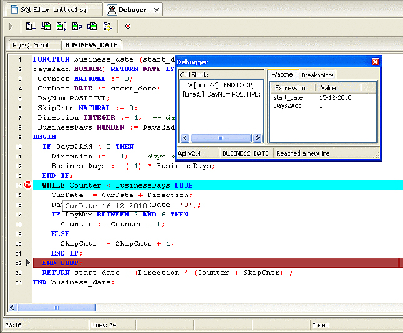
Task: Open the PL/SQL Script tab
Action: (x=34, y=45)
